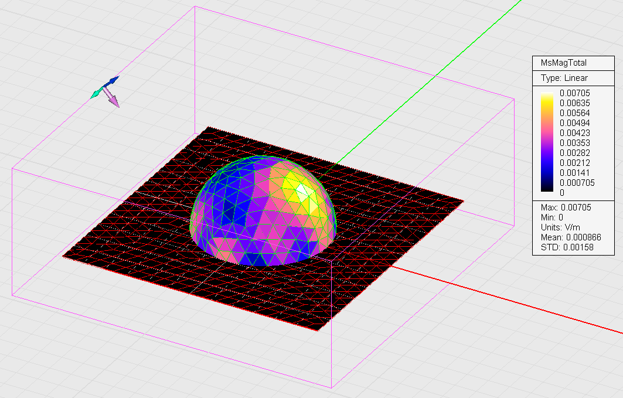Click the 0 bottom scale value

[x=562, y=193]
